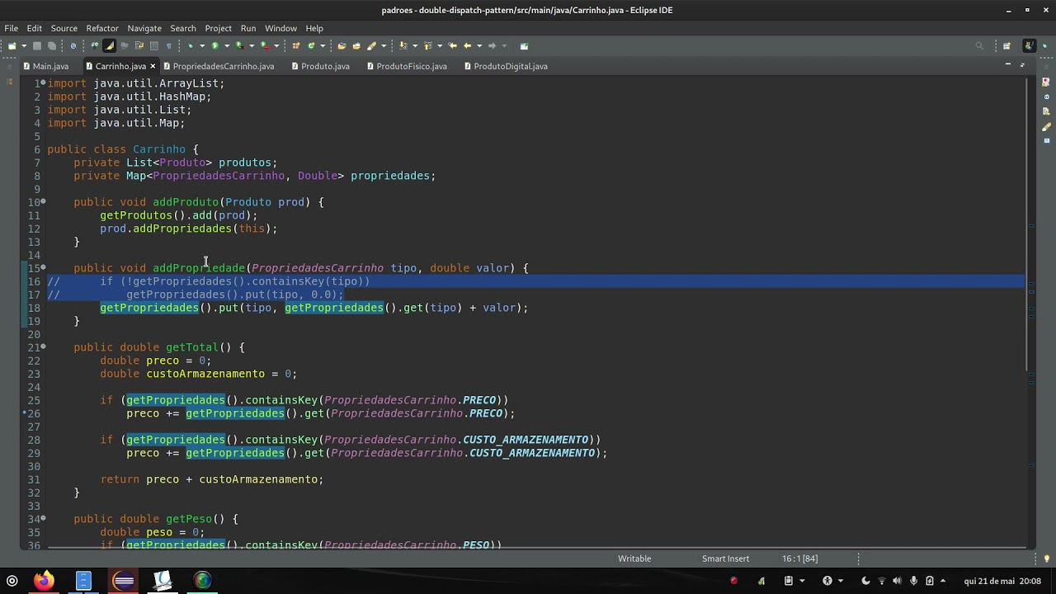The height and width of the screenshot is (594, 1056).
Task: Toggle Show Whitespace Characters pilcrow icon
Action: click(x=168, y=46)
